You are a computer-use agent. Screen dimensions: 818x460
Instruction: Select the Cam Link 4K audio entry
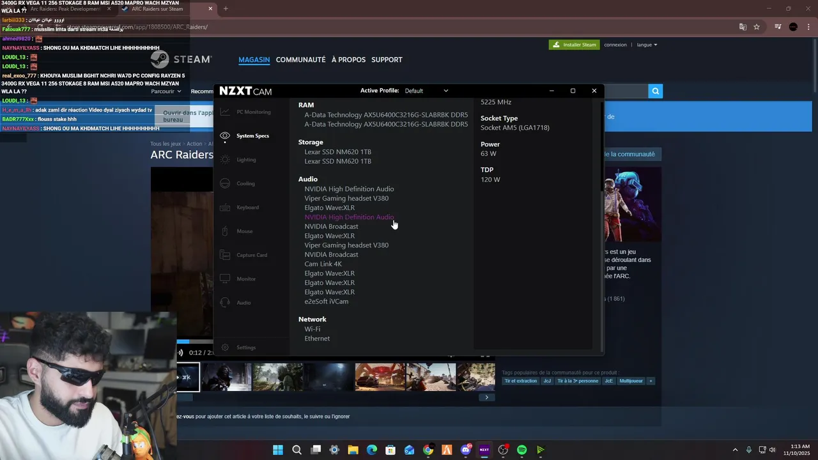[x=323, y=264]
